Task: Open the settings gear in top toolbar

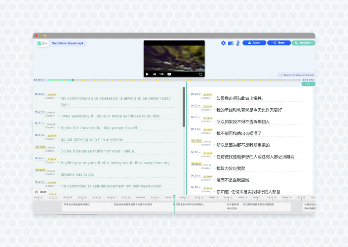Action: [x=223, y=43]
